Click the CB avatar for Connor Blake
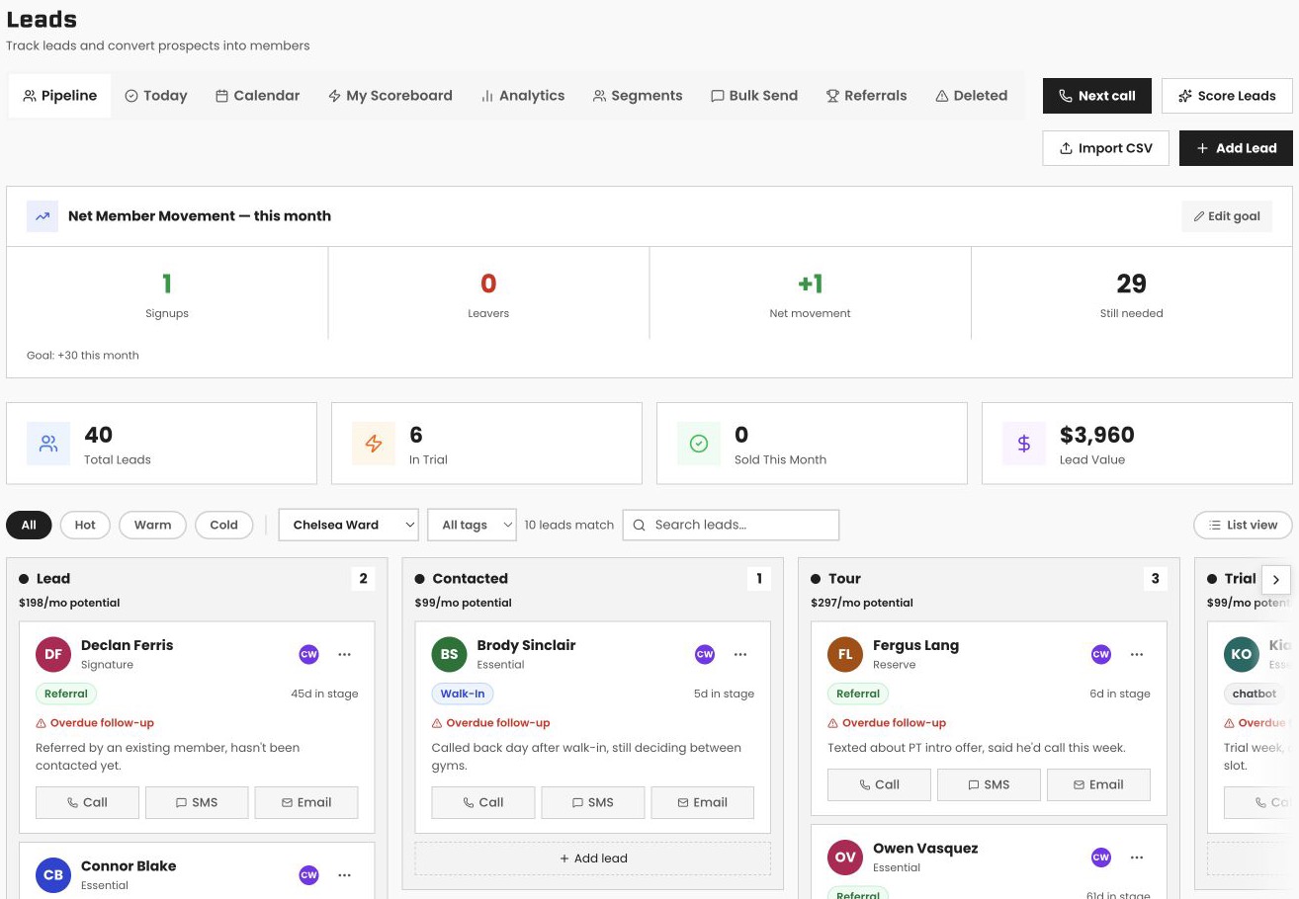Screen dimensions: 1299x899 click(x=53, y=875)
